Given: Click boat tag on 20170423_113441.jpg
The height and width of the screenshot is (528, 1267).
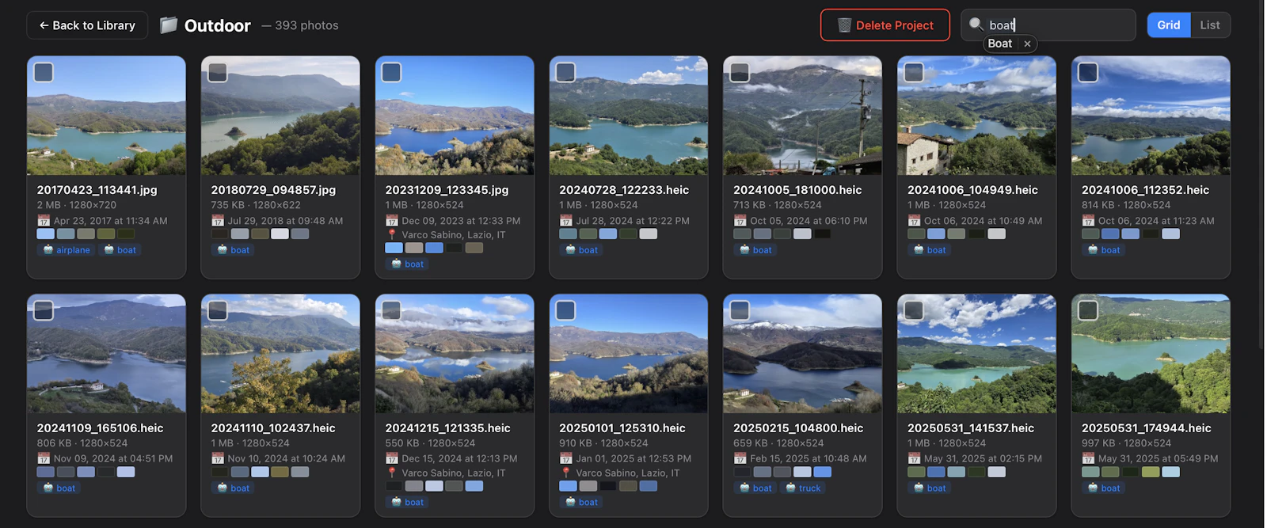Looking at the screenshot, I should click(120, 250).
